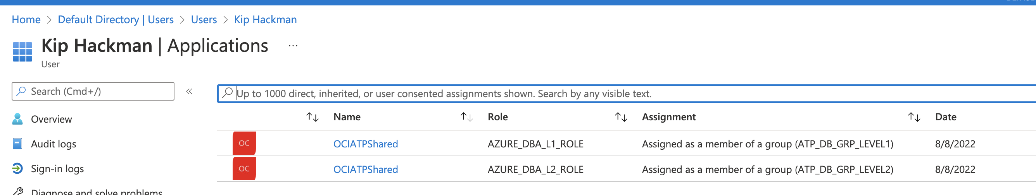Image resolution: width=1036 pixels, height=195 pixels.
Task: Open OCIATPShared link with AZURE_DBA_L2_ROLE
Action: click(x=365, y=170)
